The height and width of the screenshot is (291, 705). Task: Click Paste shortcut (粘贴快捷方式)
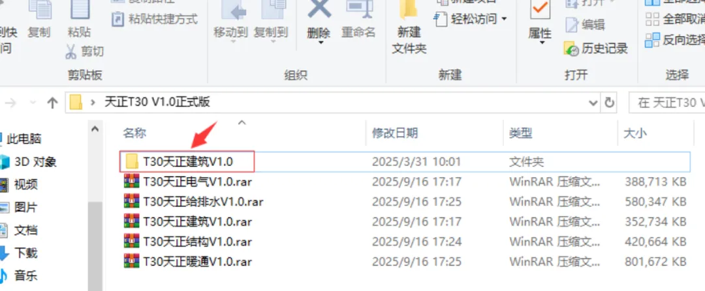[154, 19]
